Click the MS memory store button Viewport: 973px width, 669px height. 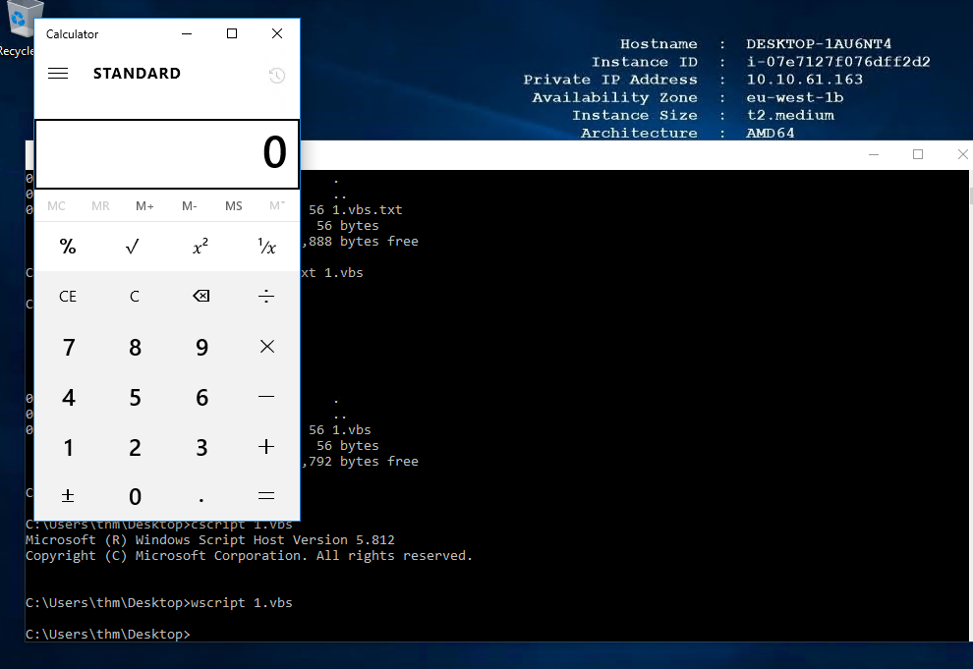[x=233, y=205]
